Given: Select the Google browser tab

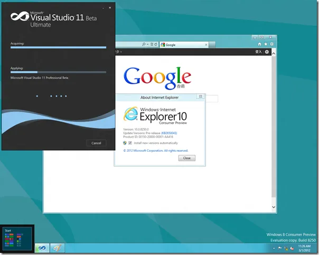Looking at the screenshot, I should [184, 45].
